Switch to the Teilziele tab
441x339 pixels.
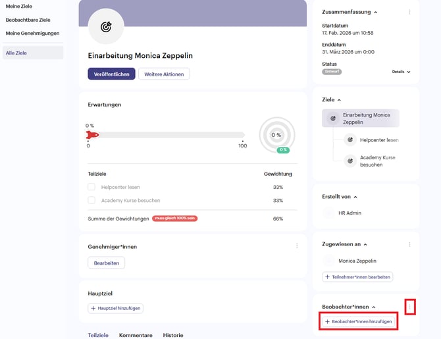(x=98, y=335)
